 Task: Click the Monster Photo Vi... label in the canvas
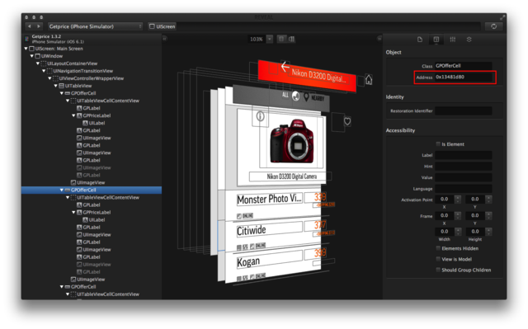pyautogui.click(x=269, y=199)
